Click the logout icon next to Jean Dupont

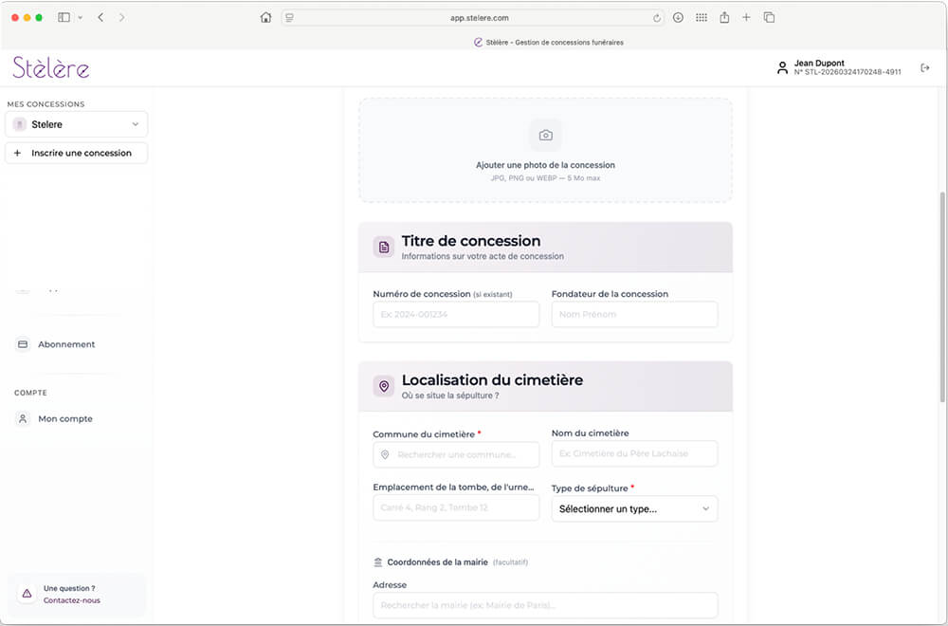tap(925, 67)
